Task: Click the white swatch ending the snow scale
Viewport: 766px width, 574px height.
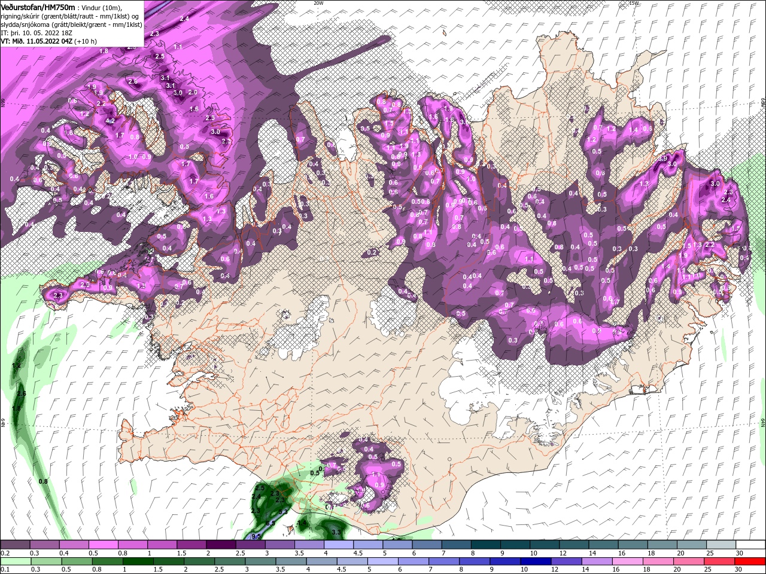Action: 749,545
